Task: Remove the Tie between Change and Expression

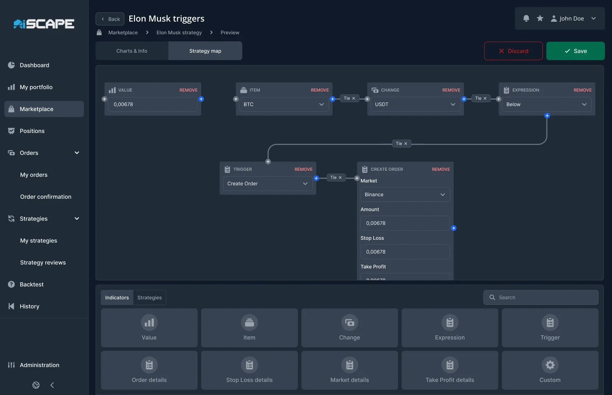Action: [485, 98]
